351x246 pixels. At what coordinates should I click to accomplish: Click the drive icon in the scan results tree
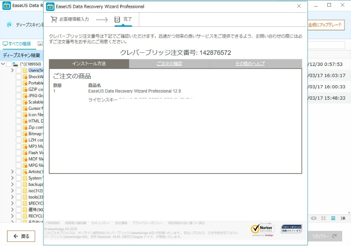pyautogui.click(x=15, y=64)
